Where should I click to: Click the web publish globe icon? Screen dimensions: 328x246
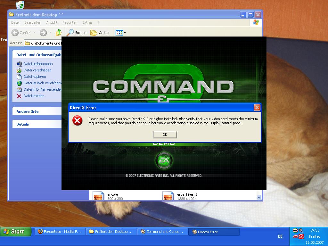click(19, 83)
